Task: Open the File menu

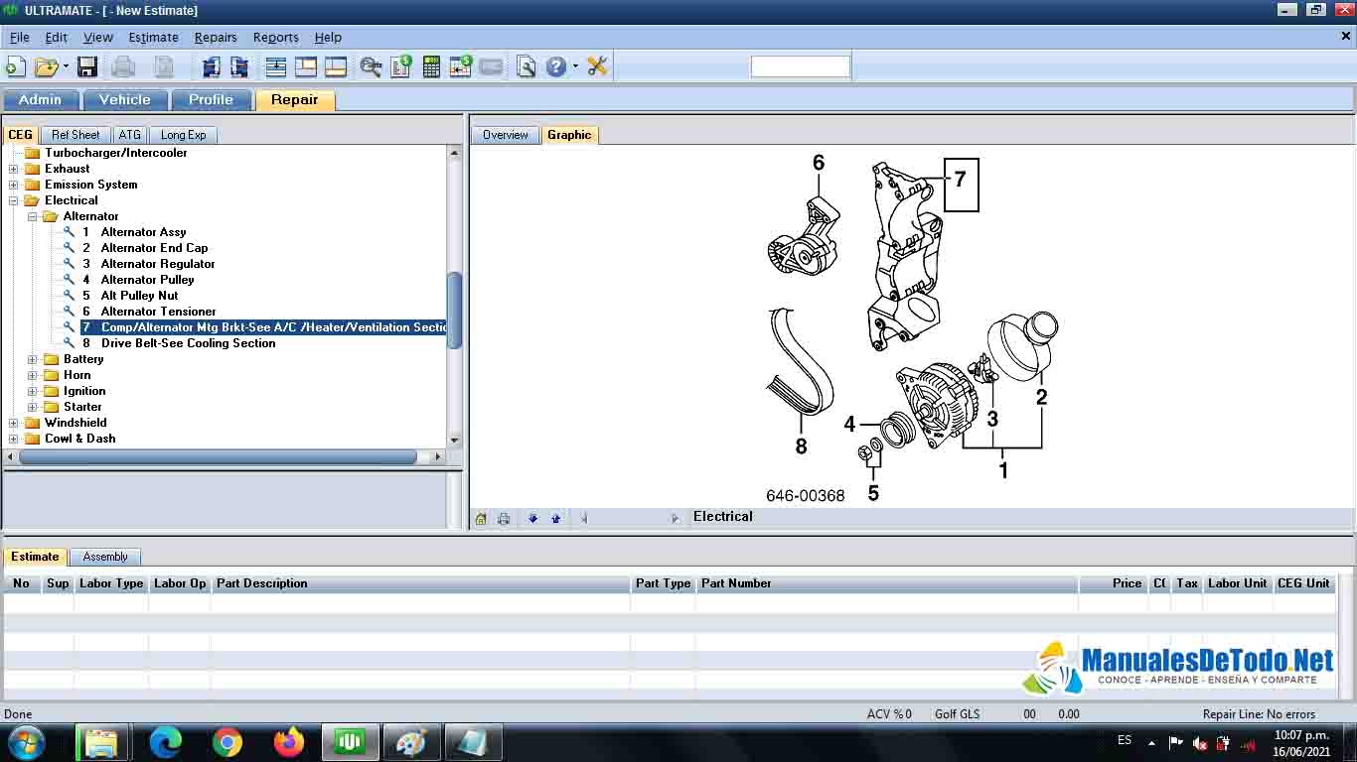Action: tap(20, 37)
